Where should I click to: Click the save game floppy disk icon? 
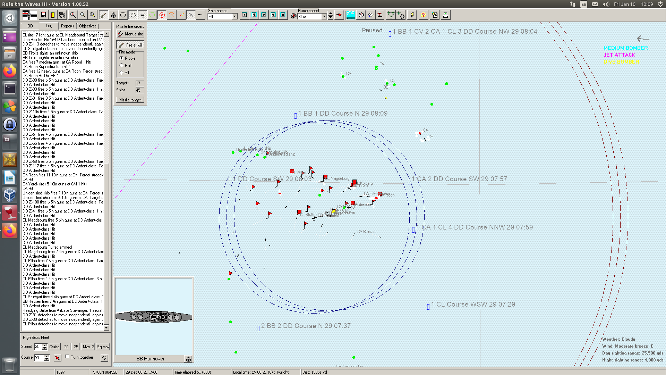(43, 15)
